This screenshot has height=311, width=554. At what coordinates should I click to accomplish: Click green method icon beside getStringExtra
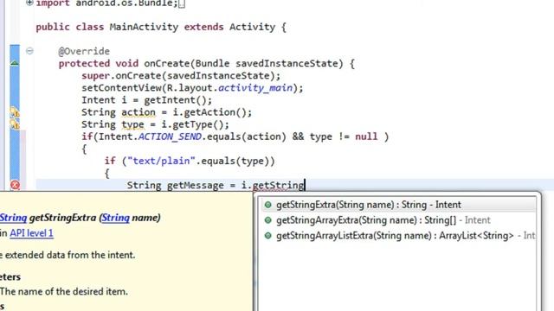tap(268, 205)
